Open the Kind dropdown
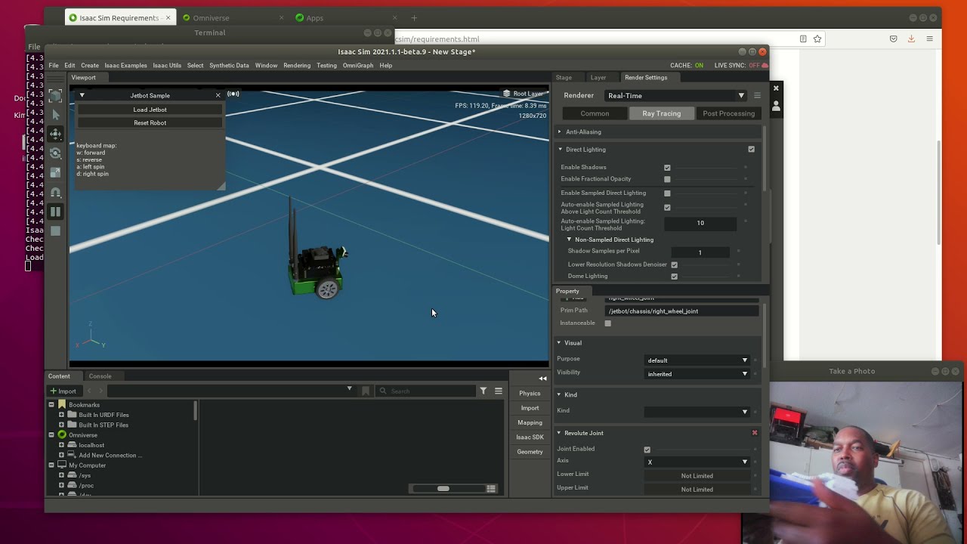 click(697, 412)
